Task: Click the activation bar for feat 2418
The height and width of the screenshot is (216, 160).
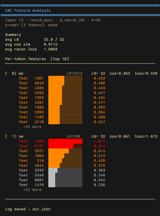Action: (65, 122)
